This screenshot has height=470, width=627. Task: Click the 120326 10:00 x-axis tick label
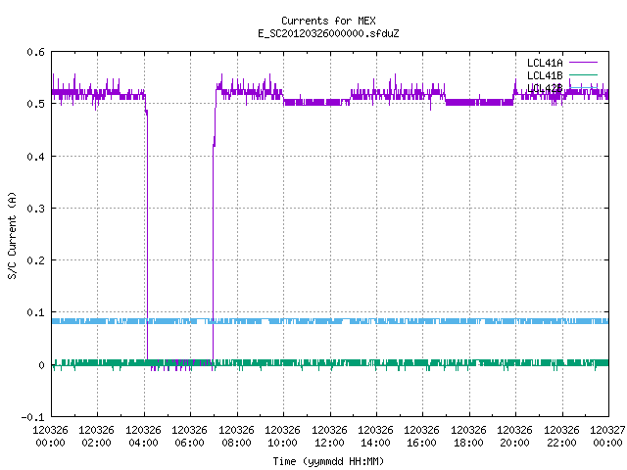pyautogui.click(x=282, y=437)
